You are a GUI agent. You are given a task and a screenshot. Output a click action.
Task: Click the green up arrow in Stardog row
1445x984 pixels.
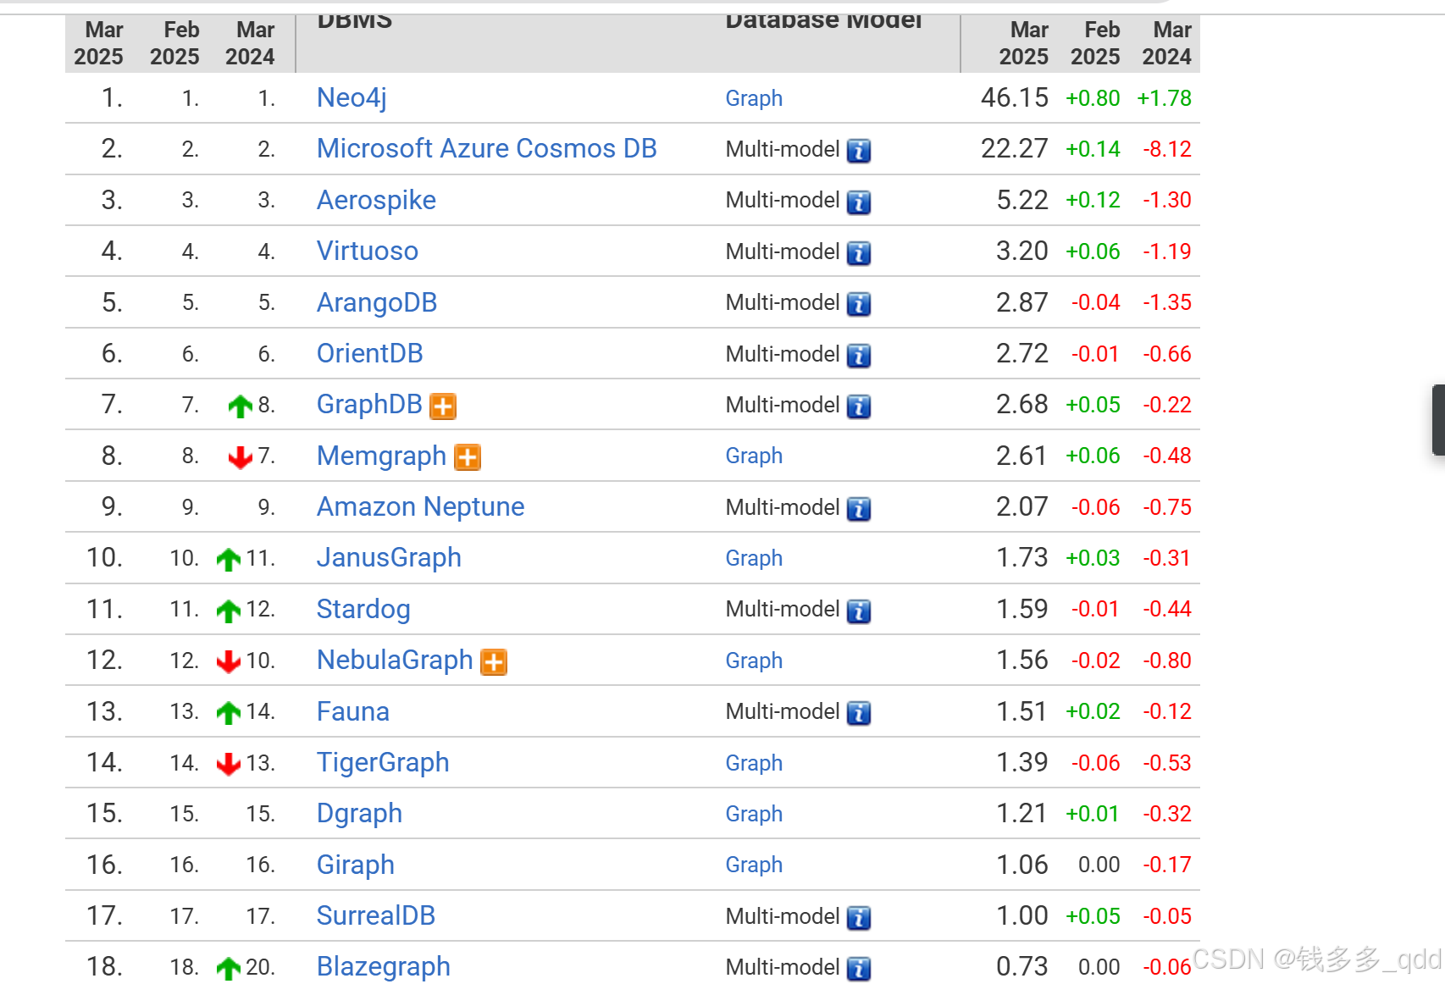tap(229, 611)
